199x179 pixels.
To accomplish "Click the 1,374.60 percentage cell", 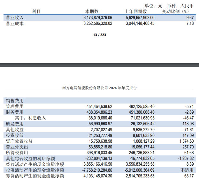I will (x=187, y=141).
